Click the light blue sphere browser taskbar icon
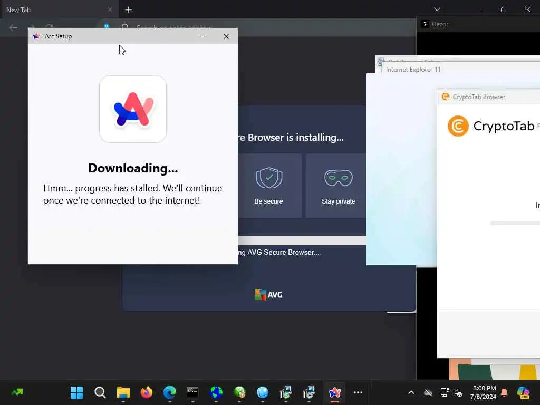Screen dimensions: 540x405 [263, 392]
